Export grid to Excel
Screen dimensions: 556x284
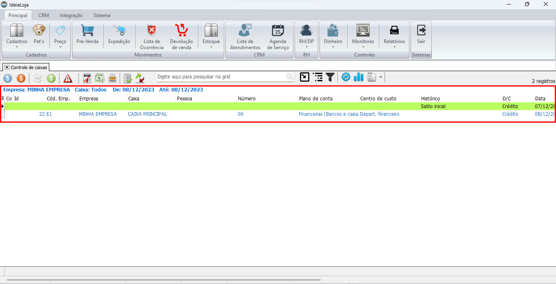99,78
